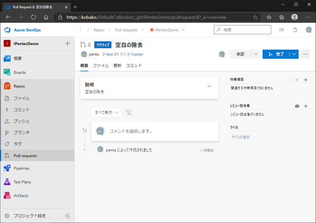Click the アクティブ status badge
This screenshot has height=223, width=316.
(103, 45)
